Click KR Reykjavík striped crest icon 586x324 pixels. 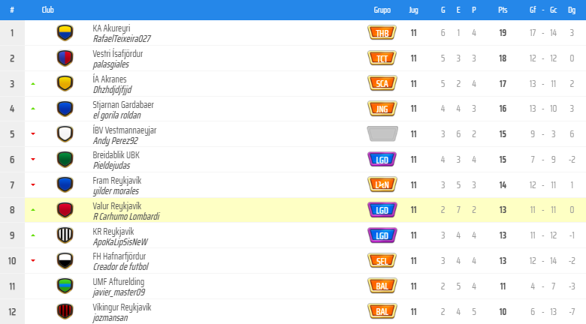click(65, 235)
